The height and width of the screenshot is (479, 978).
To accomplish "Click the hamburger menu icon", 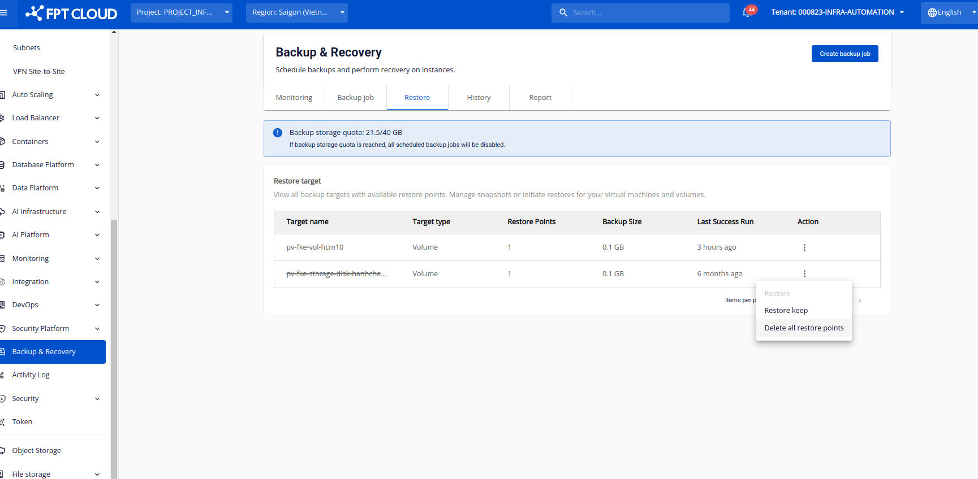I will tap(4, 12).
